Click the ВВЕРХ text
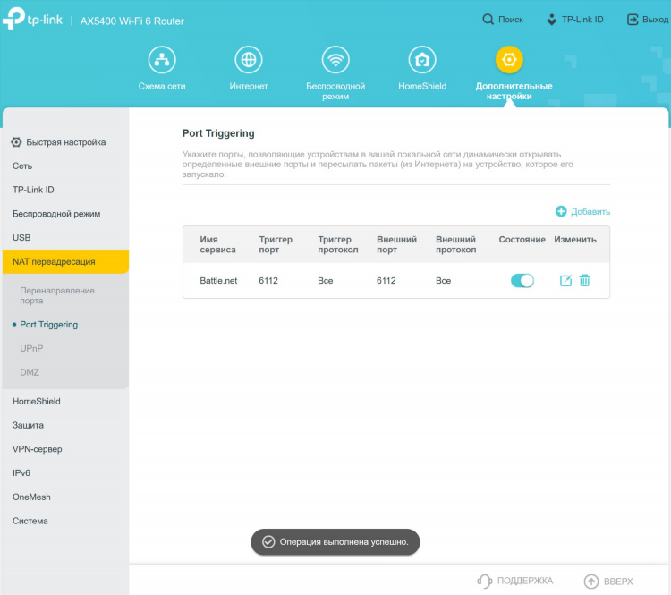Screen dimensions: 671x595 click(618, 582)
